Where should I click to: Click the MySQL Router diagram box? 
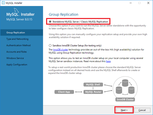click(93, 92)
